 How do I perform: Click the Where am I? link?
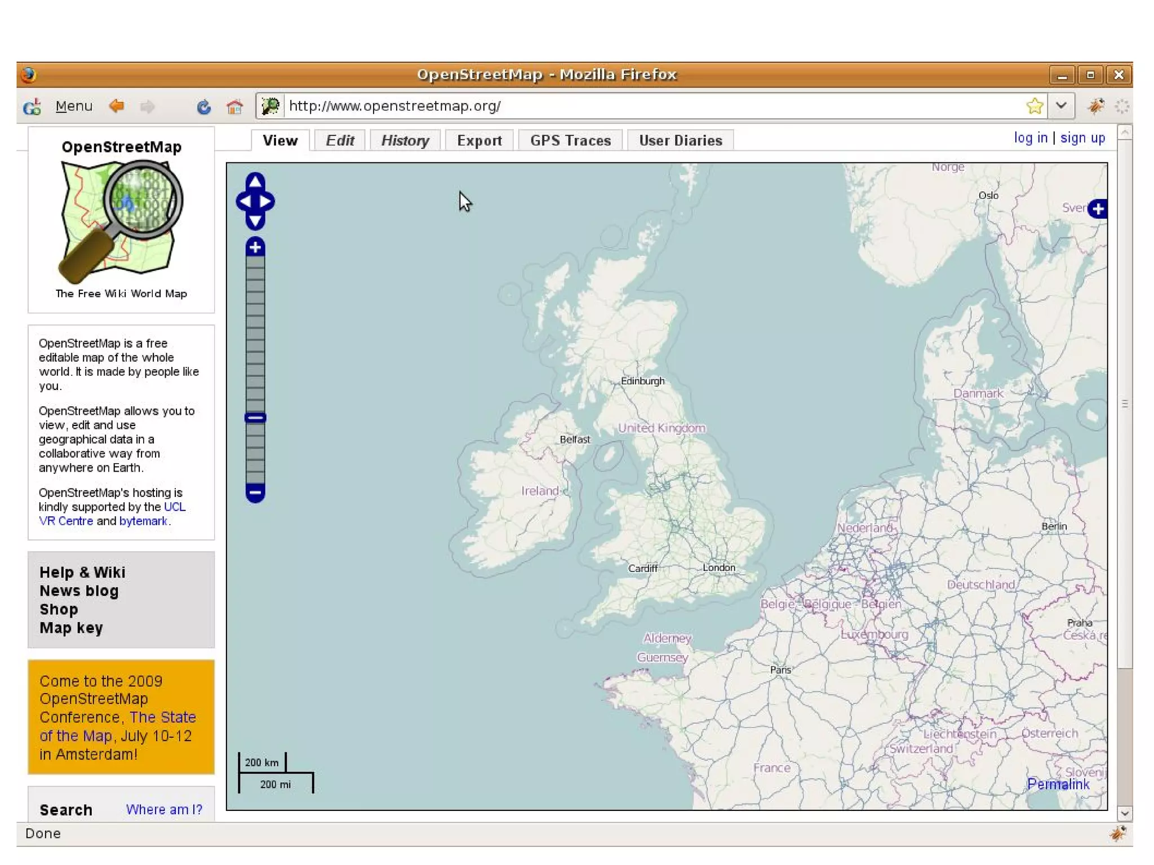pyautogui.click(x=164, y=810)
